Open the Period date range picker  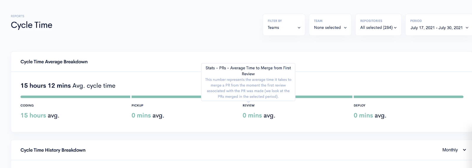tap(439, 25)
